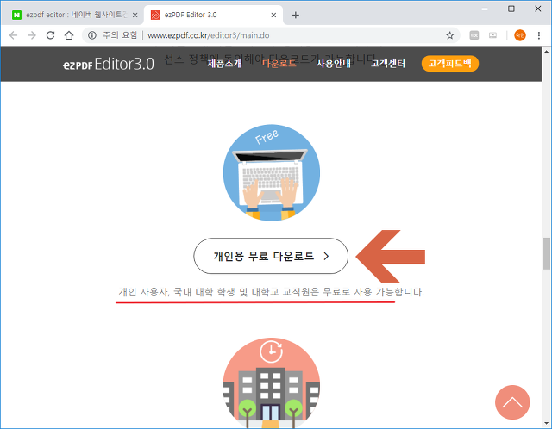The width and height of the screenshot is (552, 429).
Task: Click the browser back arrow
Action: [x=14, y=35]
